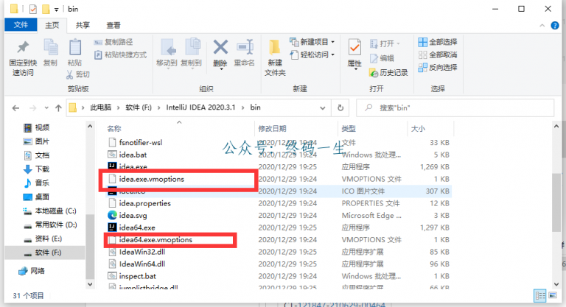Open Easy access (轻松访问) dropdown
The image size is (566, 307).
point(312,54)
